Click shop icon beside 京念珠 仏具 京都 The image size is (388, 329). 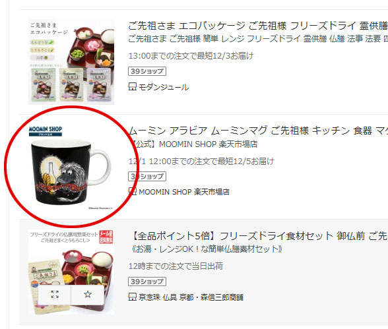click(x=133, y=297)
